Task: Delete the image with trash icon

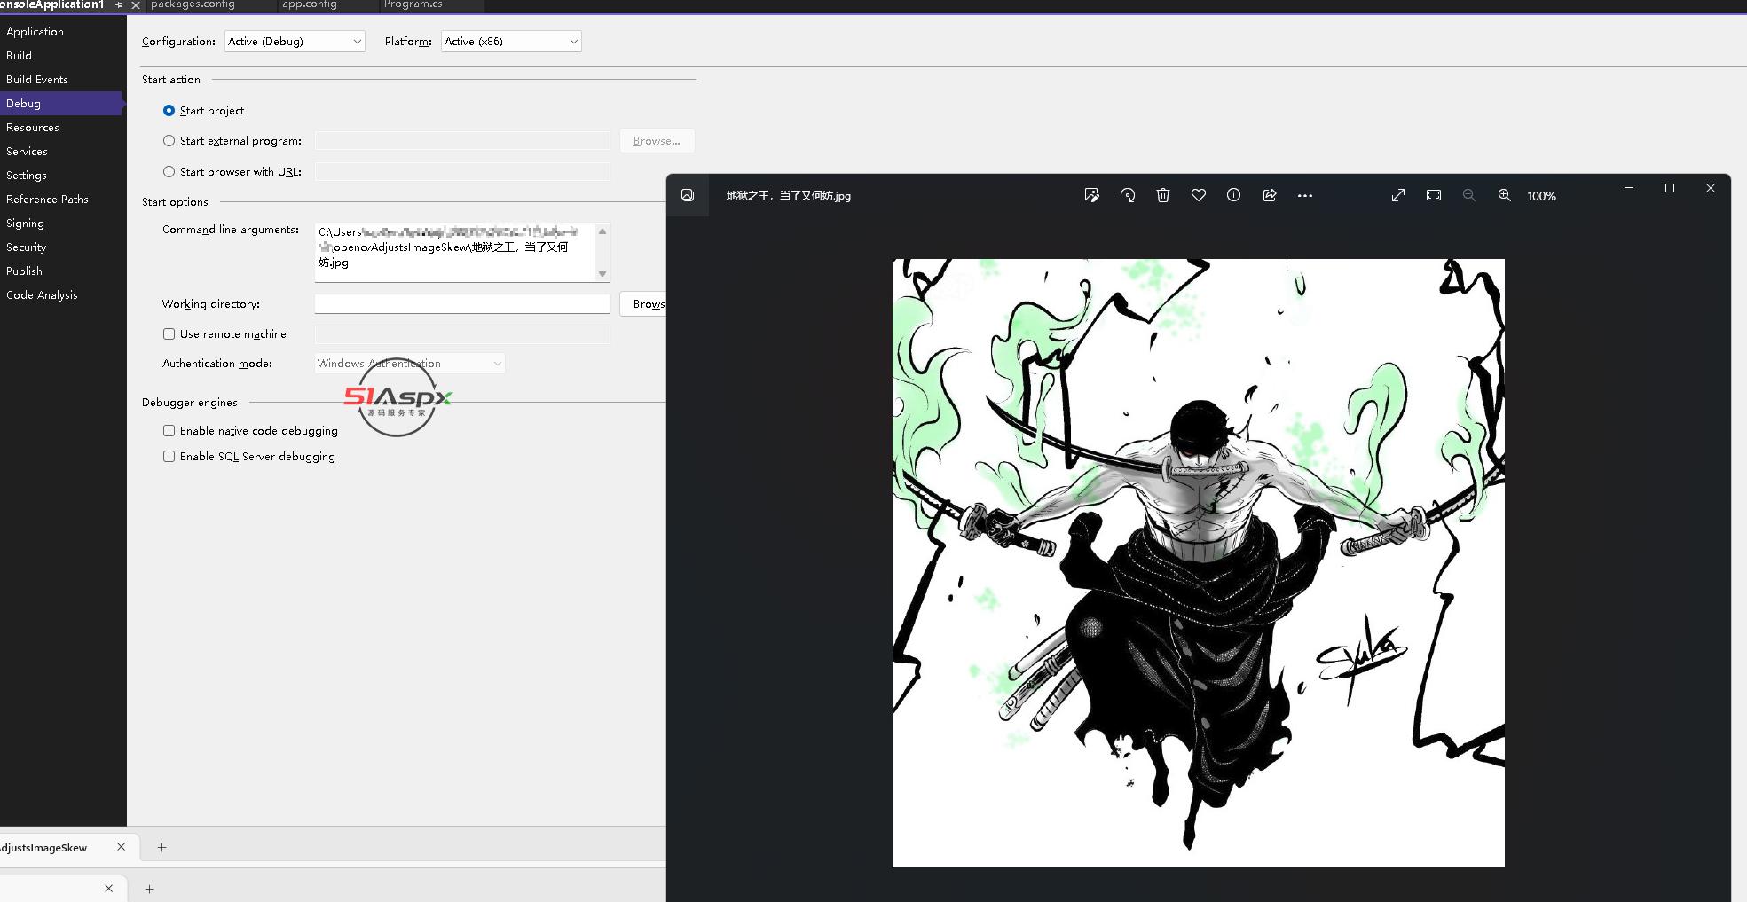Action: pyautogui.click(x=1163, y=195)
